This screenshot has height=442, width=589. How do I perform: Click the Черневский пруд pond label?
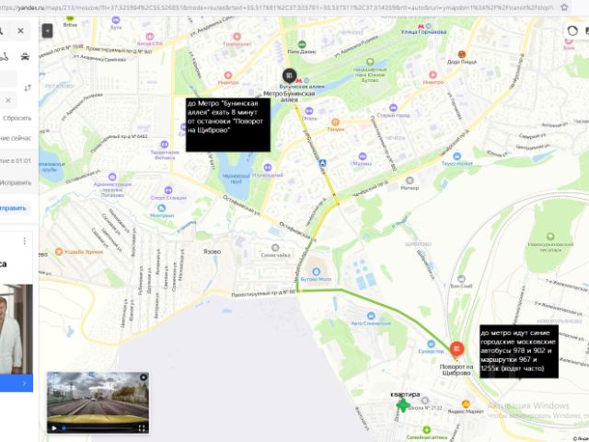tap(237, 179)
